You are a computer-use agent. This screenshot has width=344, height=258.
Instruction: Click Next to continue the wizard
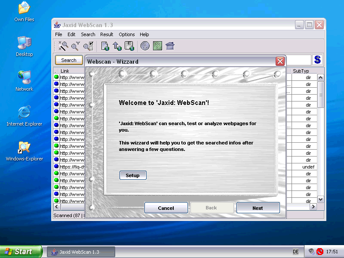click(x=258, y=208)
